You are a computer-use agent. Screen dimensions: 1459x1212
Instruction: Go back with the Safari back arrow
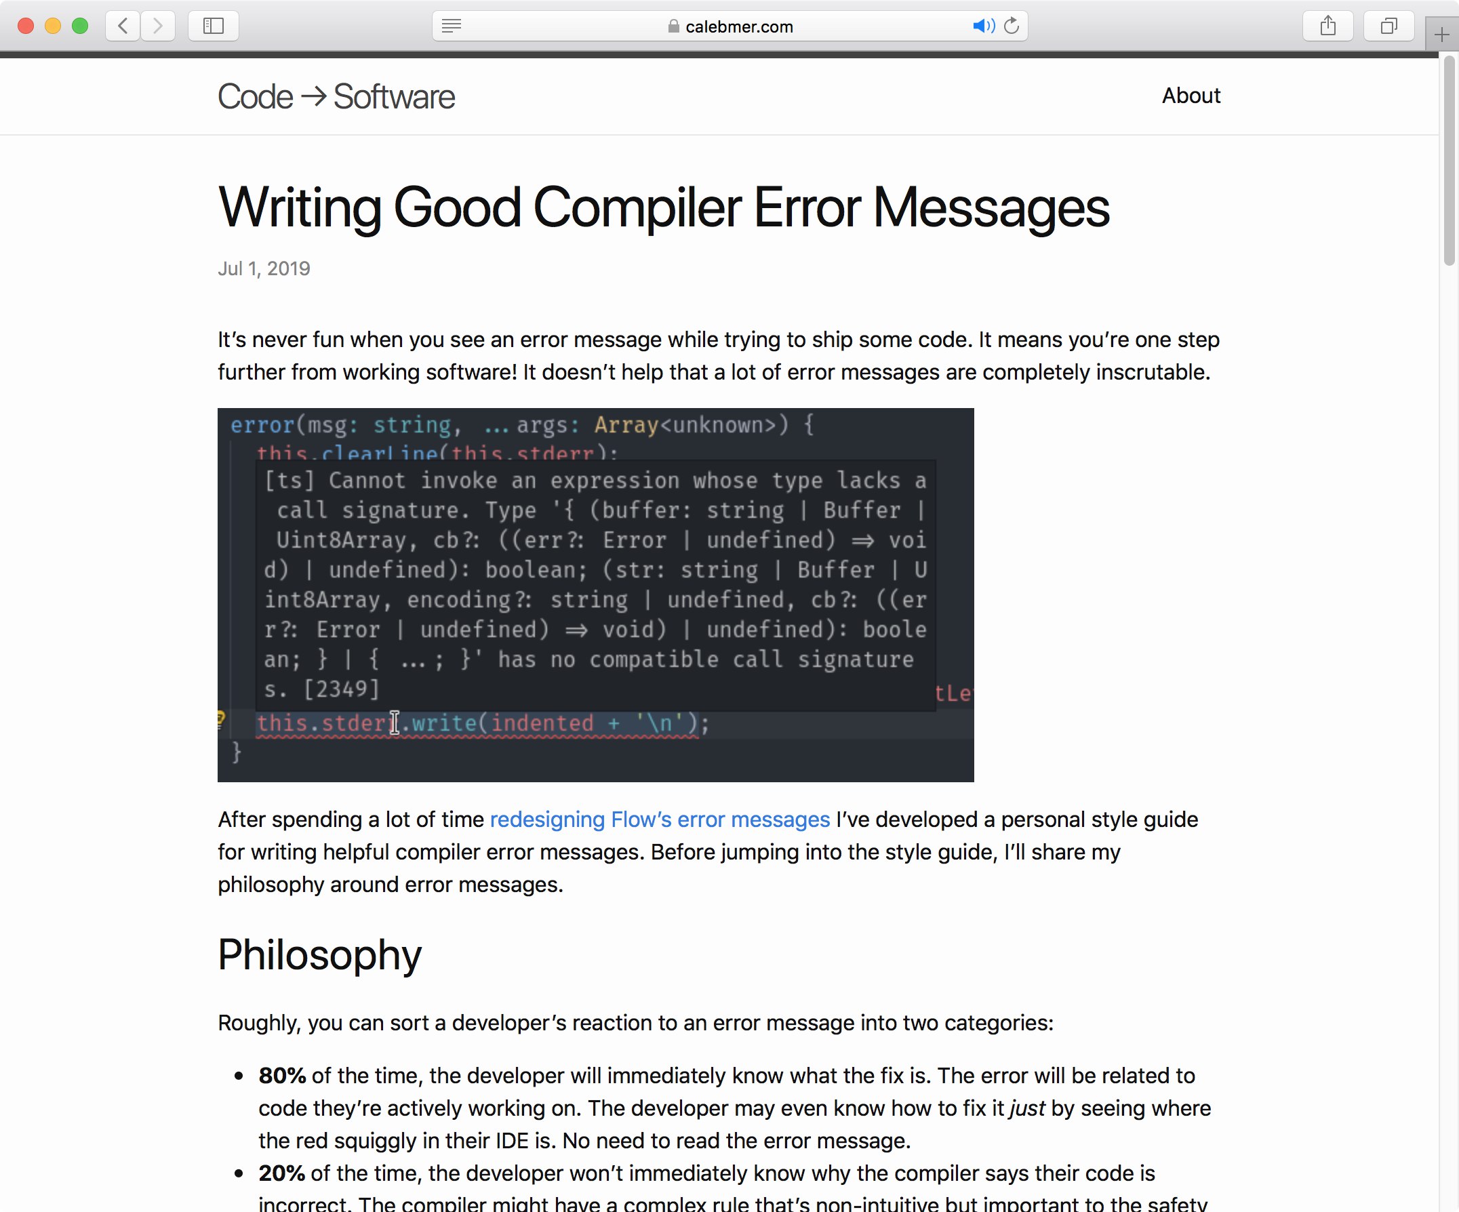tap(123, 26)
